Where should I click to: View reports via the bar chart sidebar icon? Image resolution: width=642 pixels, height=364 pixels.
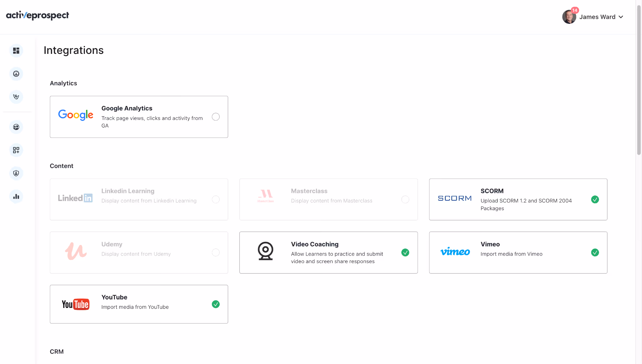coord(16,196)
